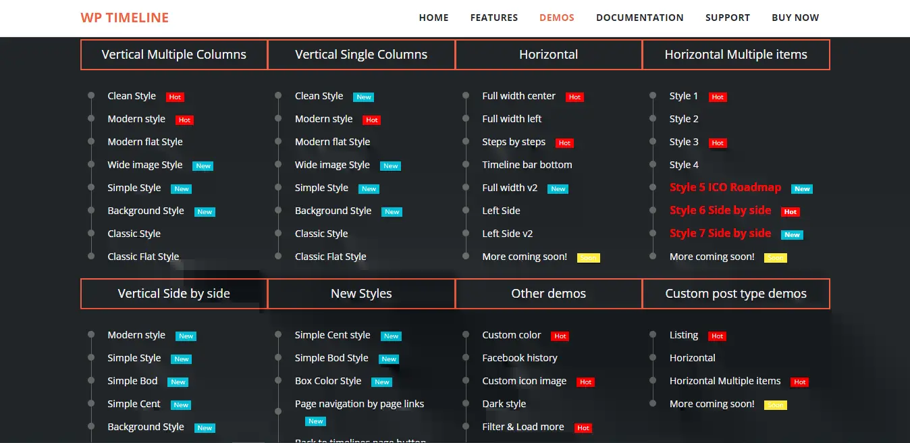Open the Style 7 Side by side demo
The height and width of the screenshot is (443, 910).
coord(720,233)
